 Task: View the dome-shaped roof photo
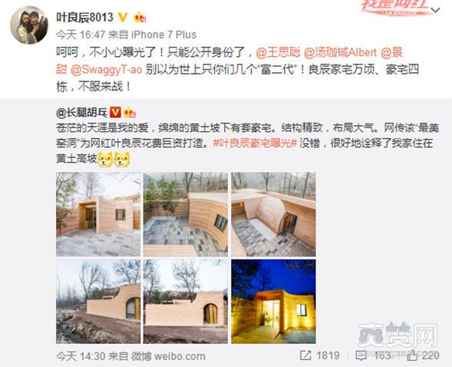point(273,214)
